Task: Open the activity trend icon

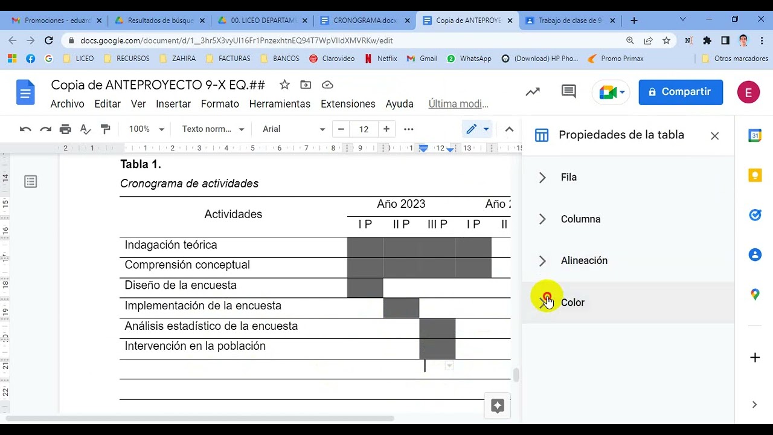Action: tap(533, 92)
